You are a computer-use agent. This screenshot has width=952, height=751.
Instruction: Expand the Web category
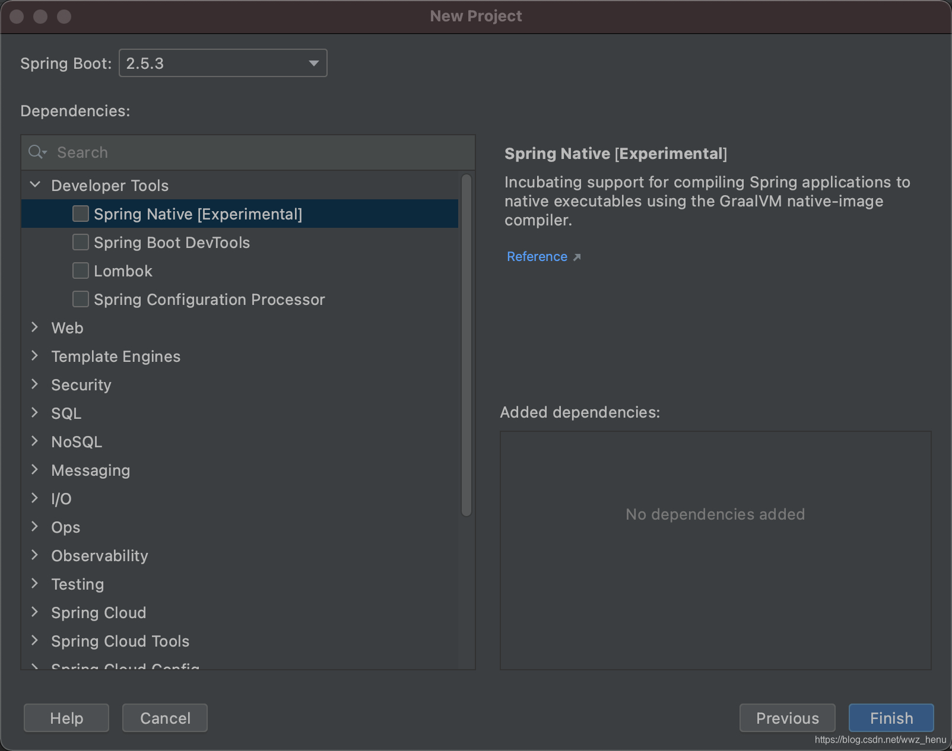(x=35, y=327)
